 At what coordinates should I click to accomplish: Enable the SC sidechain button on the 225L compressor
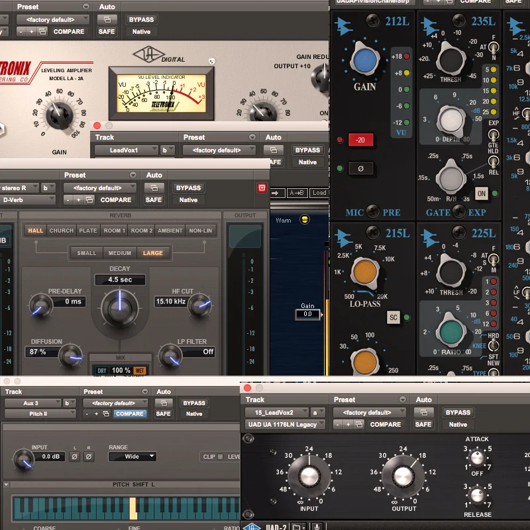[394, 318]
